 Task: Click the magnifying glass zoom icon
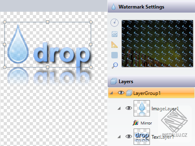115,65
